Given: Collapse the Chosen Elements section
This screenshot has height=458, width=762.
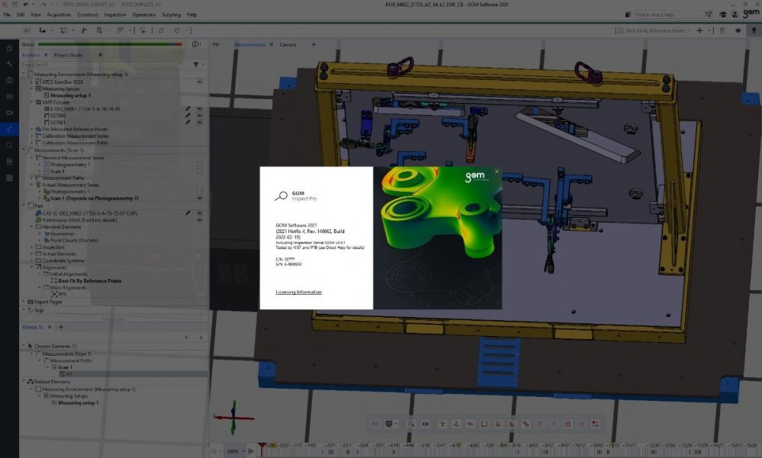Looking at the screenshot, I should (x=24, y=346).
